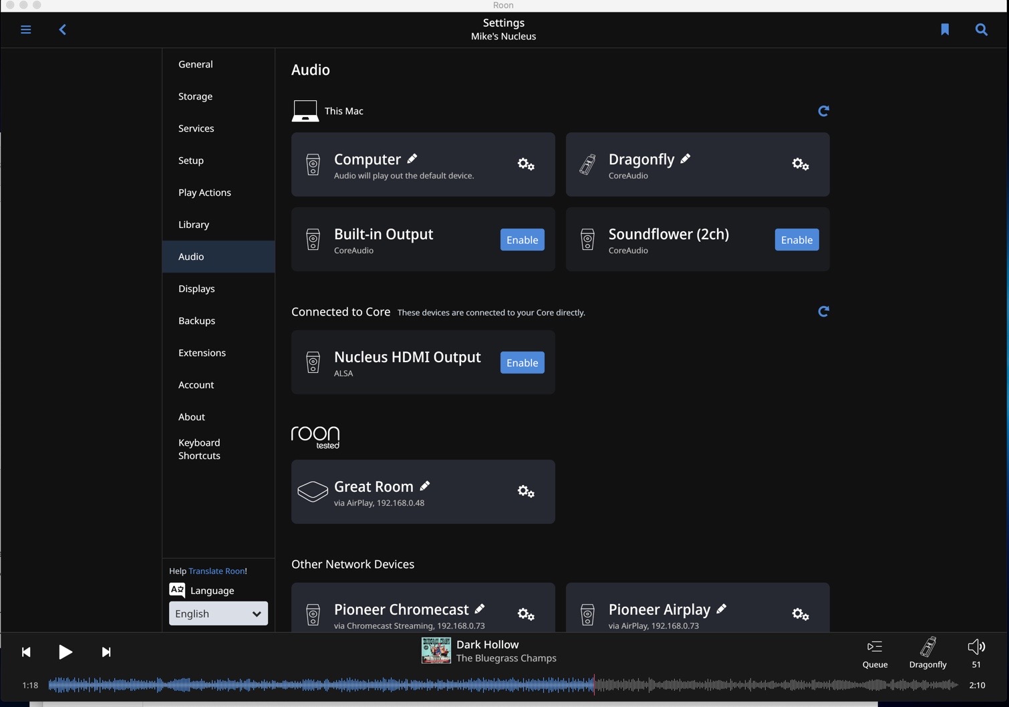Rename Computer zone with pencil icon
1009x707 pixels.
point(412,158)
